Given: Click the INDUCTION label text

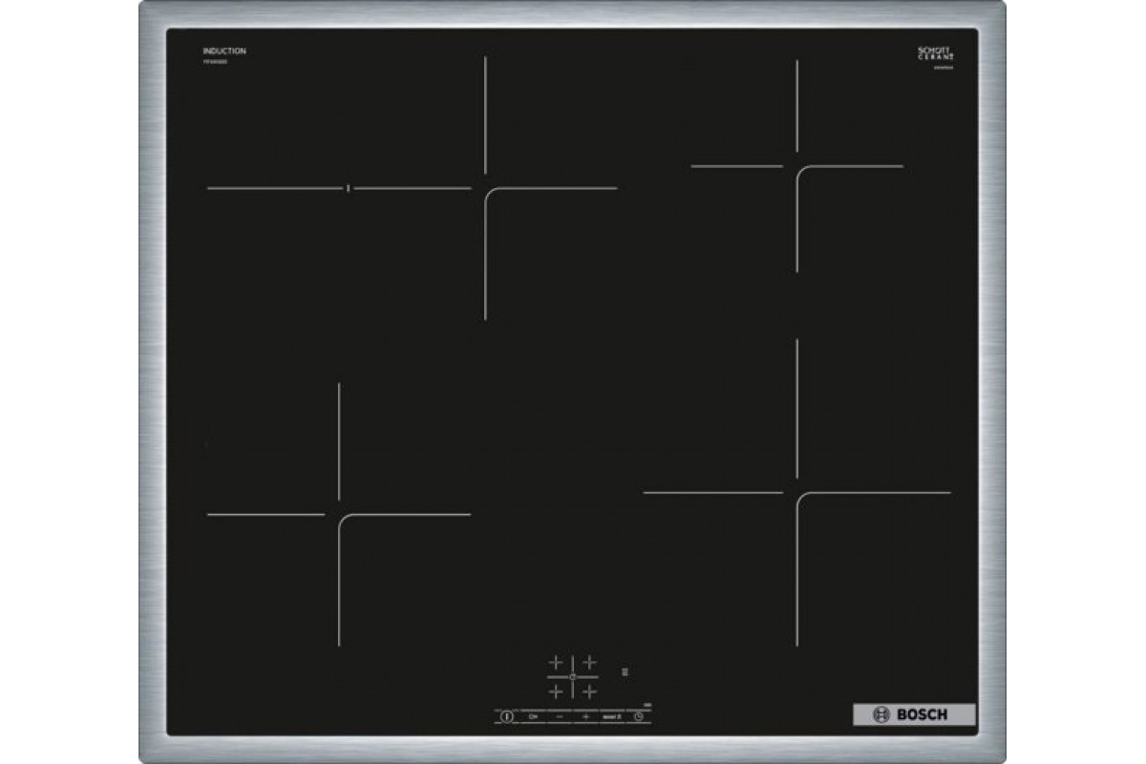Looking at the screenshot, I should click(x=224, y=51).
